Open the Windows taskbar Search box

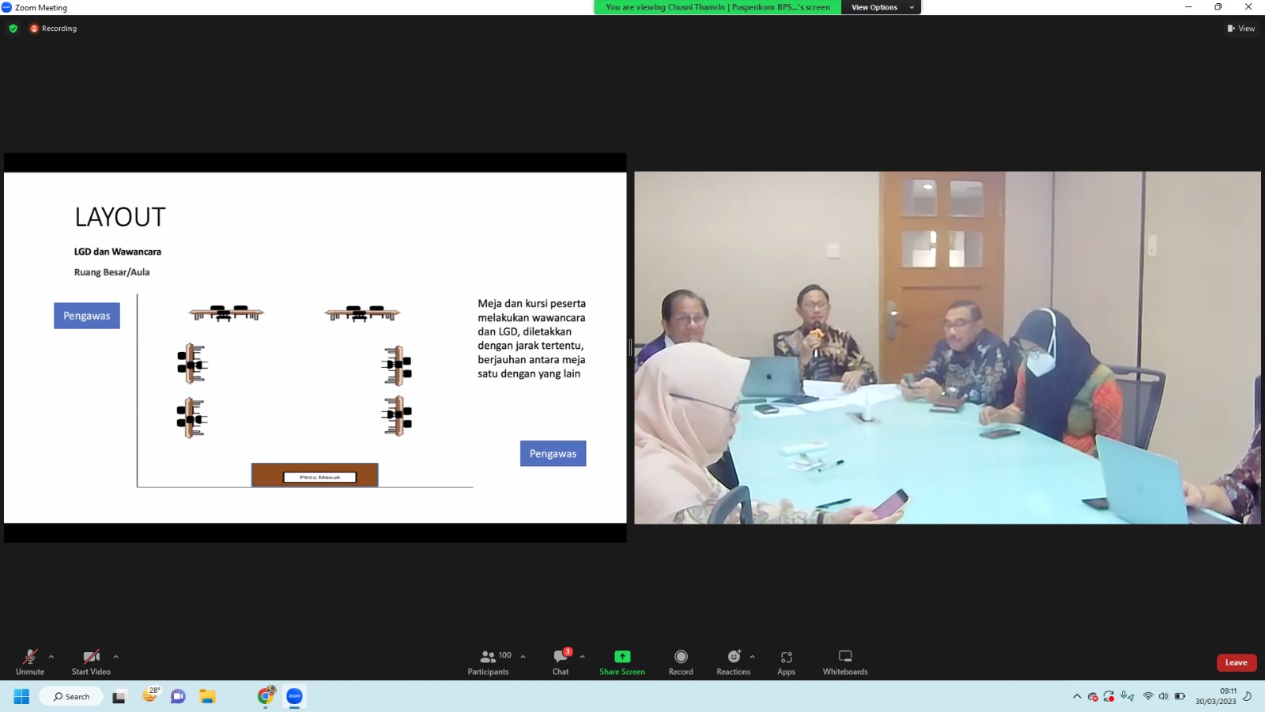71,696
